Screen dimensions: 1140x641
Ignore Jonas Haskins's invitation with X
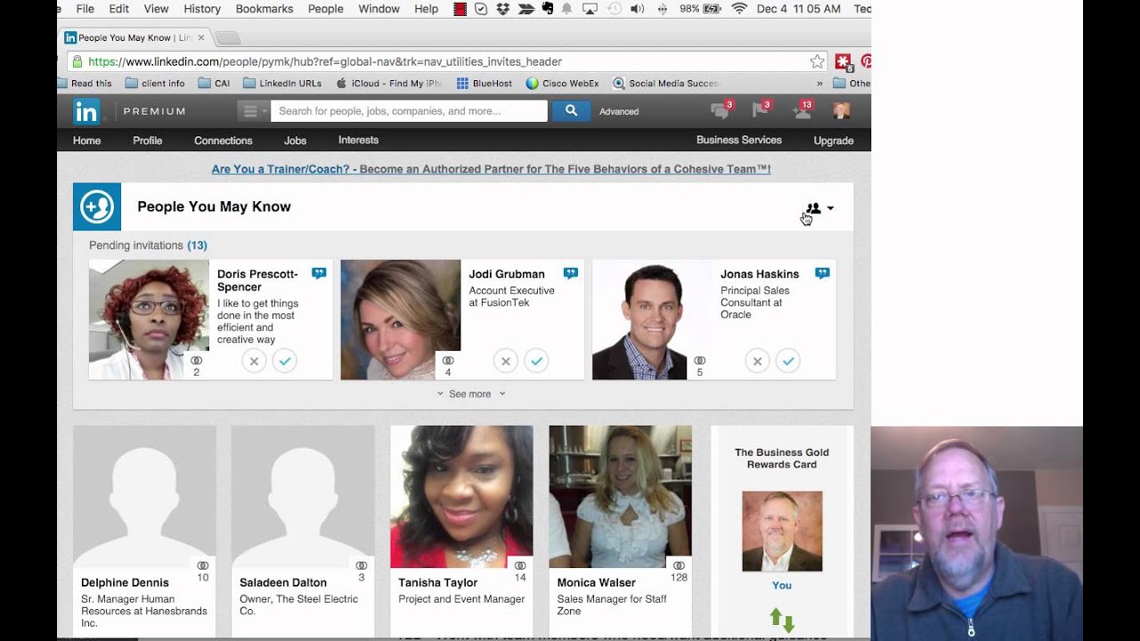757,361
